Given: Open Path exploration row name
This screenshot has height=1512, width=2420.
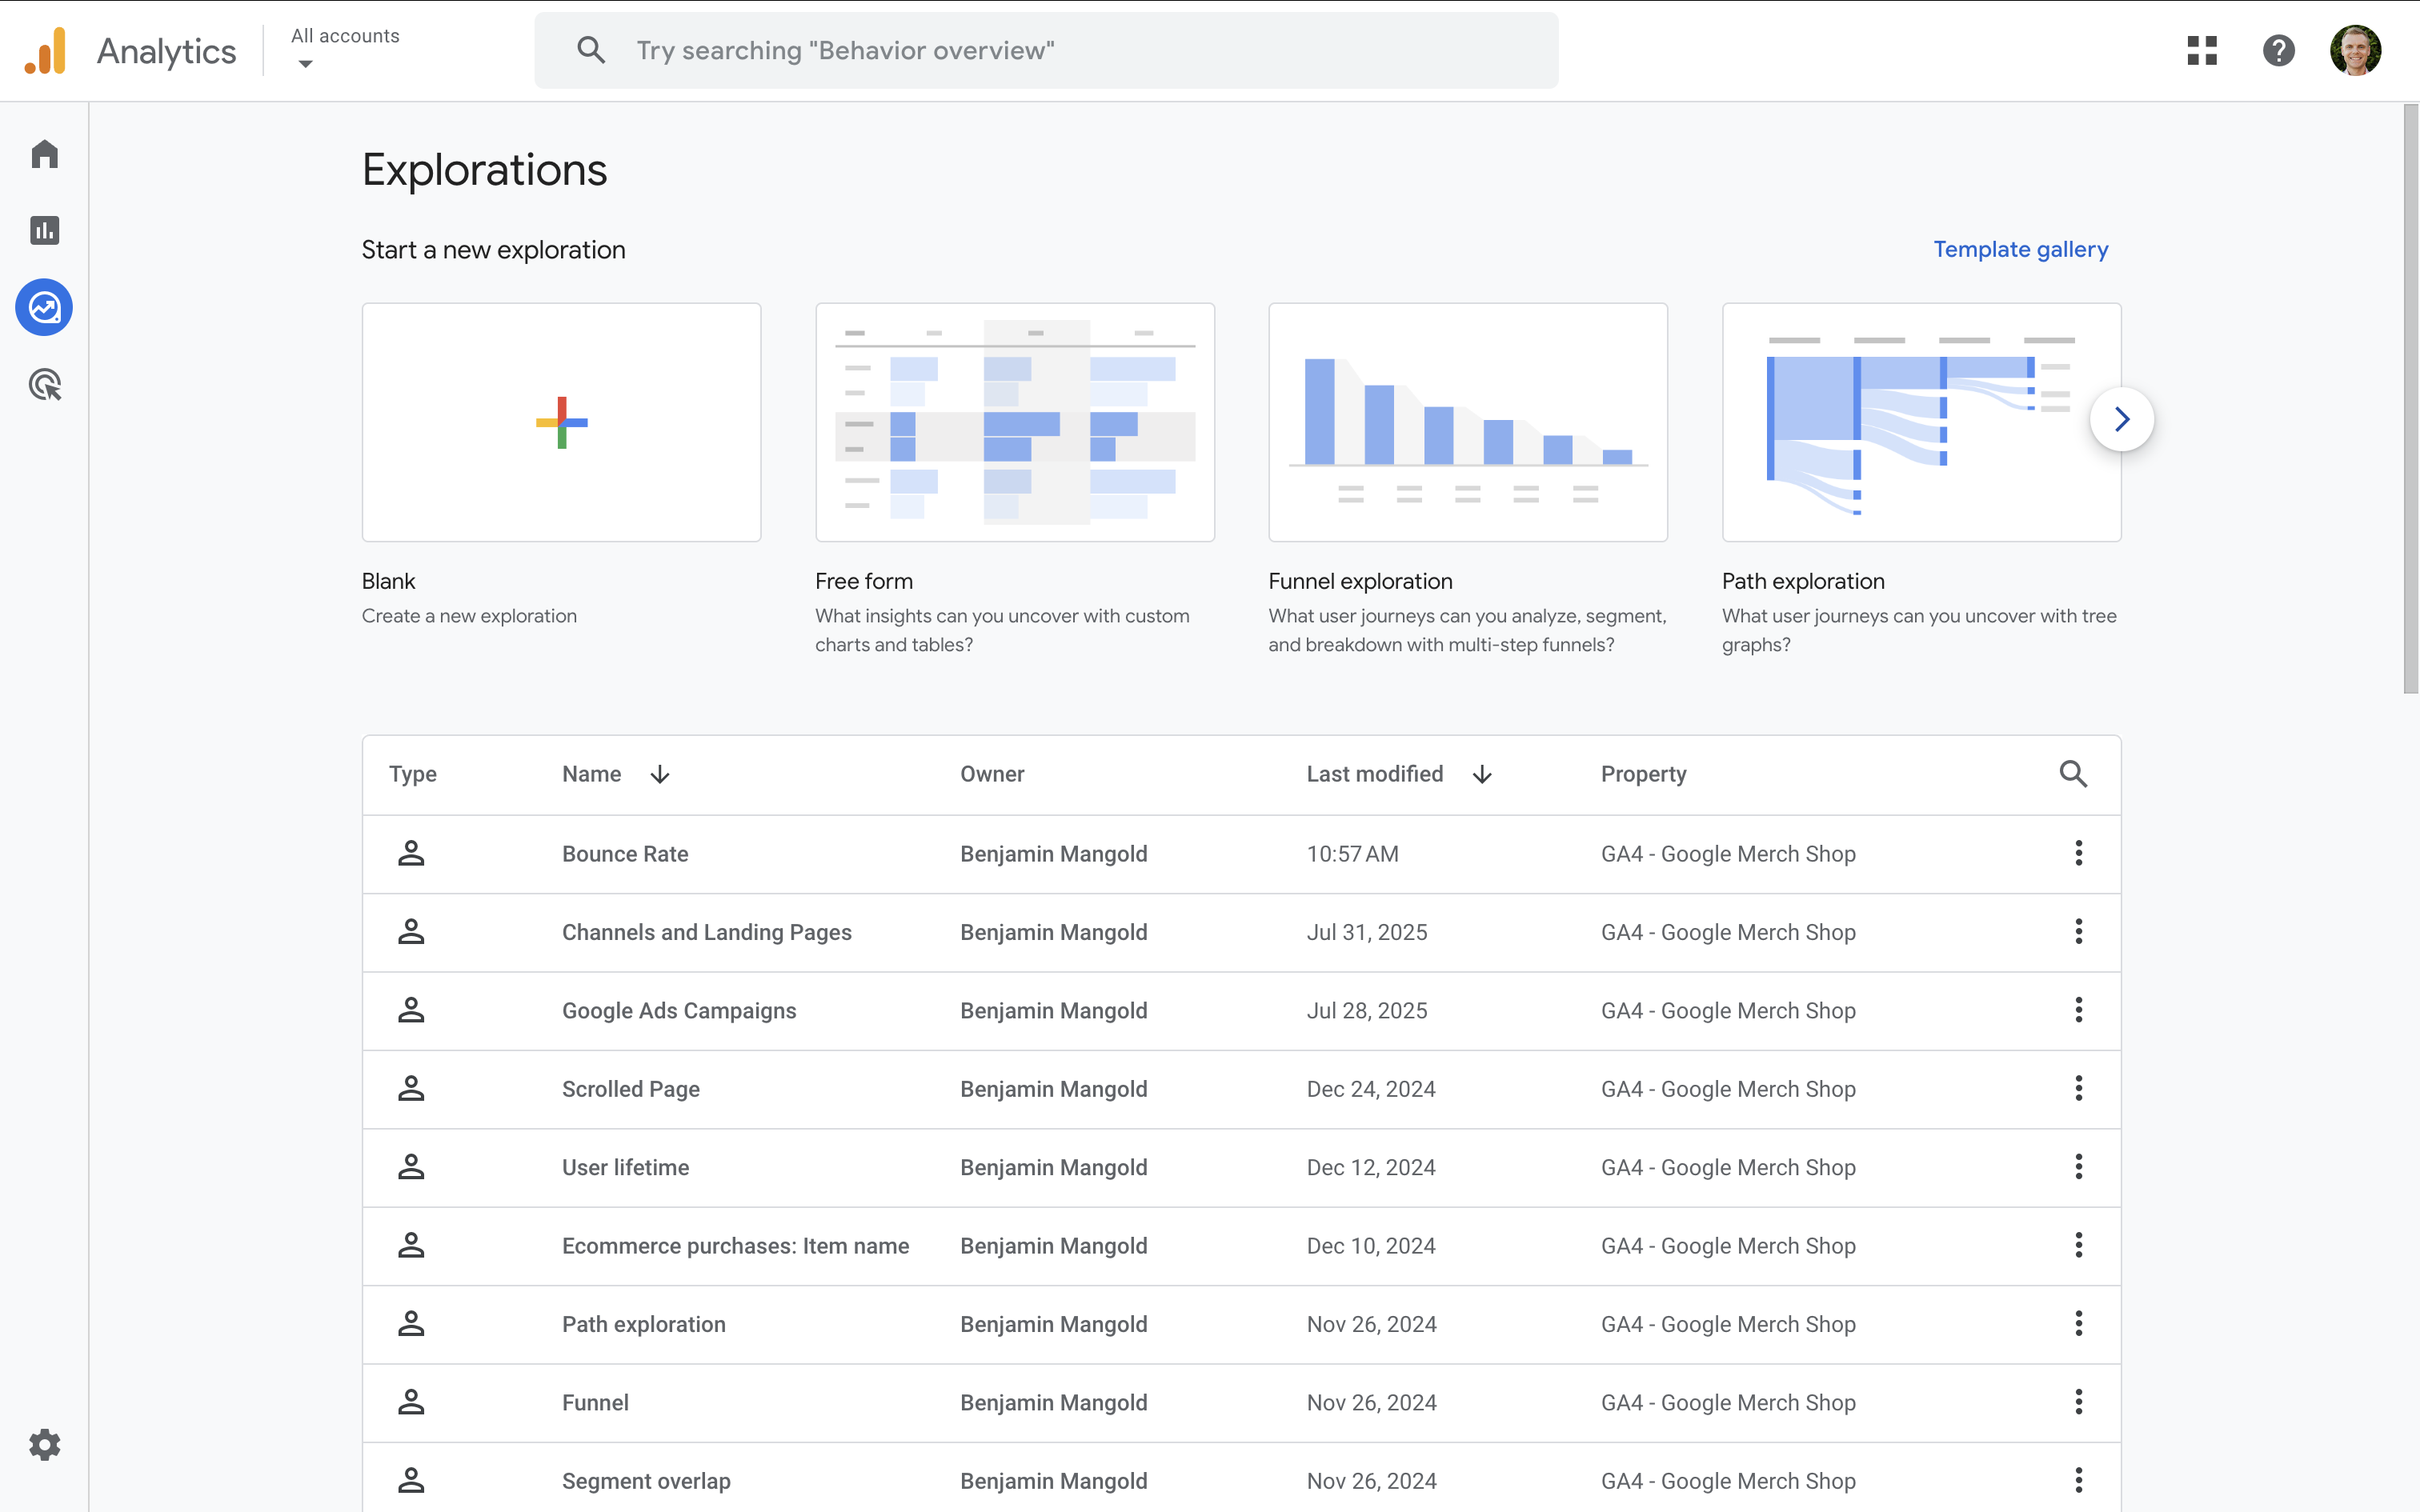Looking at the screenshot, I should [x=643, y=1325].
